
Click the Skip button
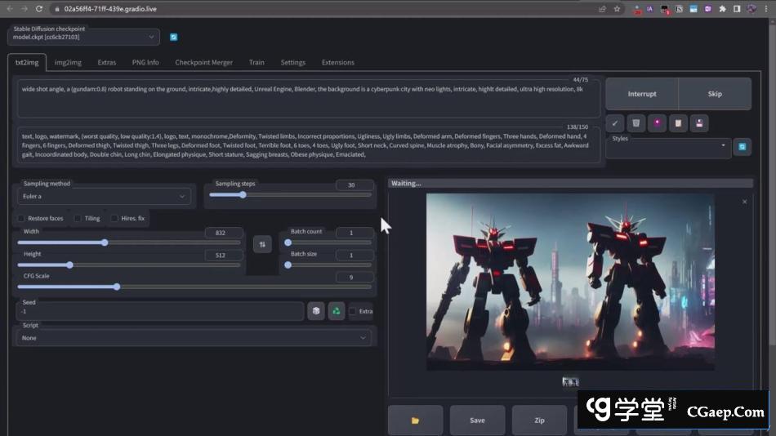click(714, 94)
